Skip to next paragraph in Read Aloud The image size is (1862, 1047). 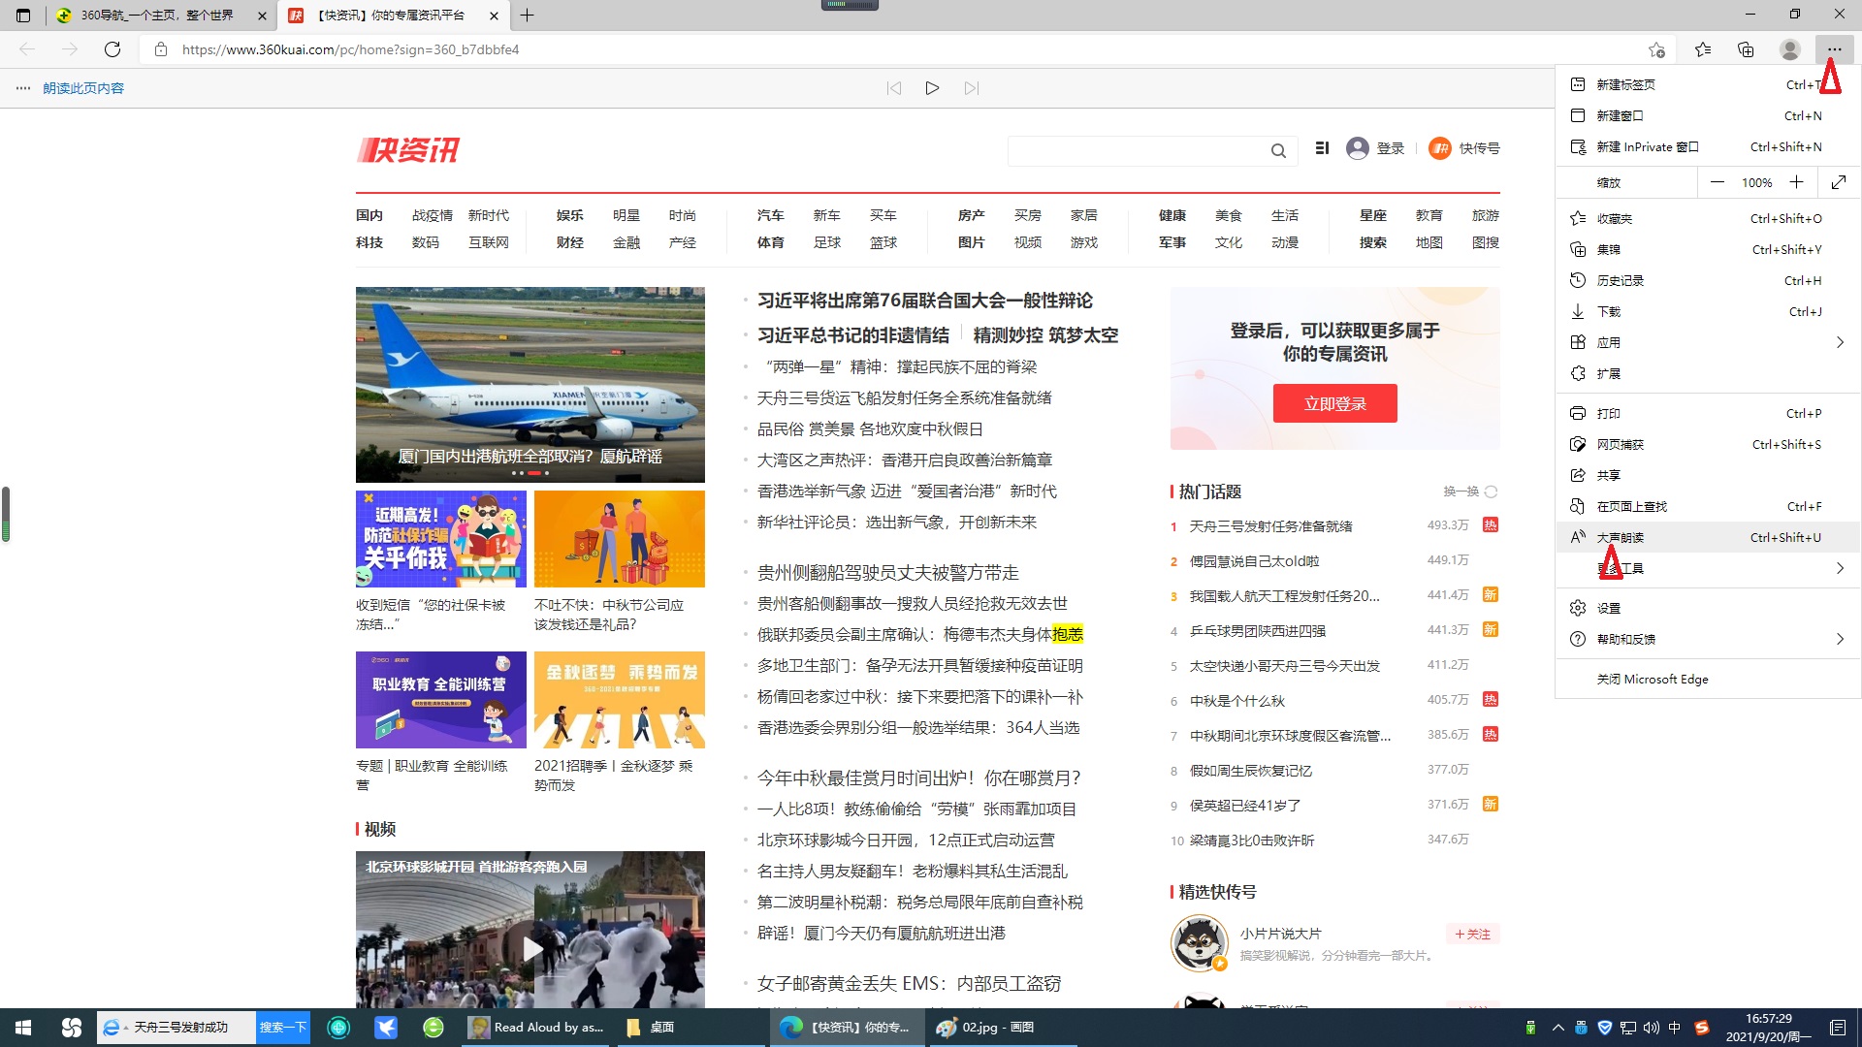972,88
